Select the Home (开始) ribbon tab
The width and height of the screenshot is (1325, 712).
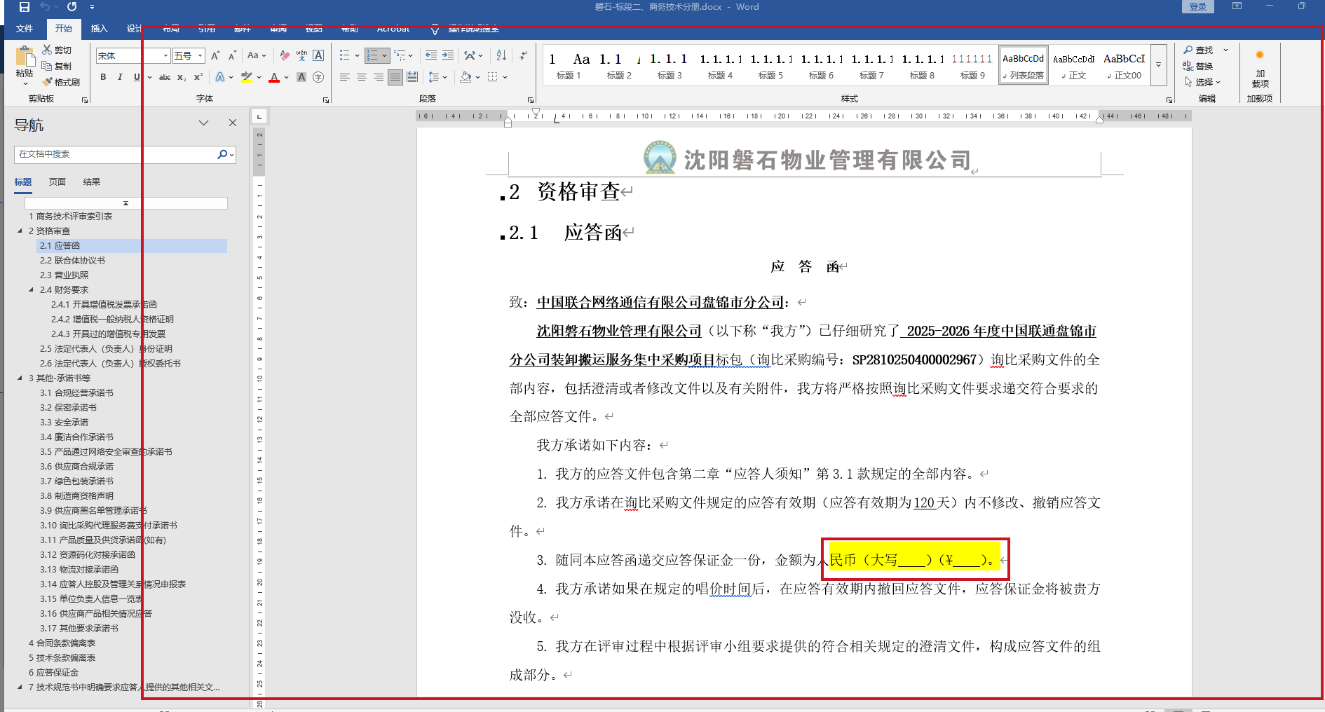click(x=64, y=29)
